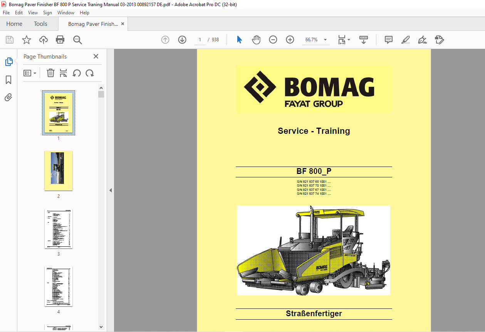The width and height of the screenshot is (485, 332).
Task: Rotate page counterclockwise
Action: (x=77, y=73)
